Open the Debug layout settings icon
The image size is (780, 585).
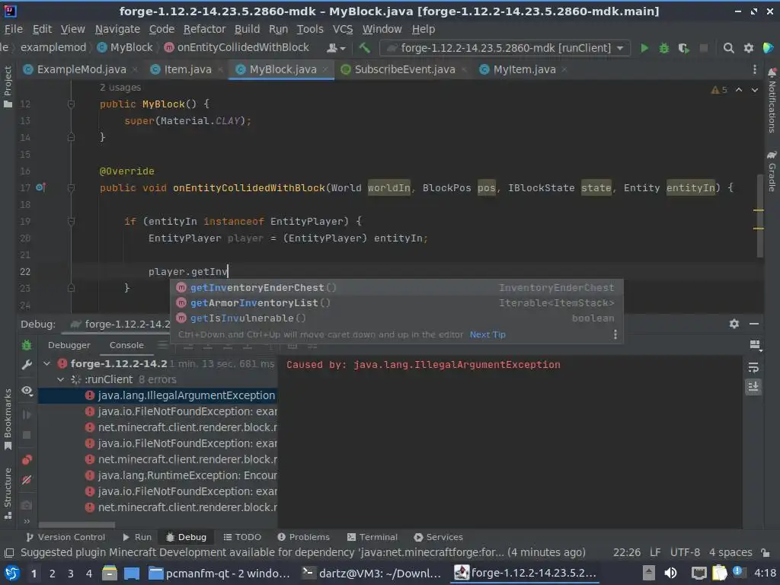tap(755, 345)
